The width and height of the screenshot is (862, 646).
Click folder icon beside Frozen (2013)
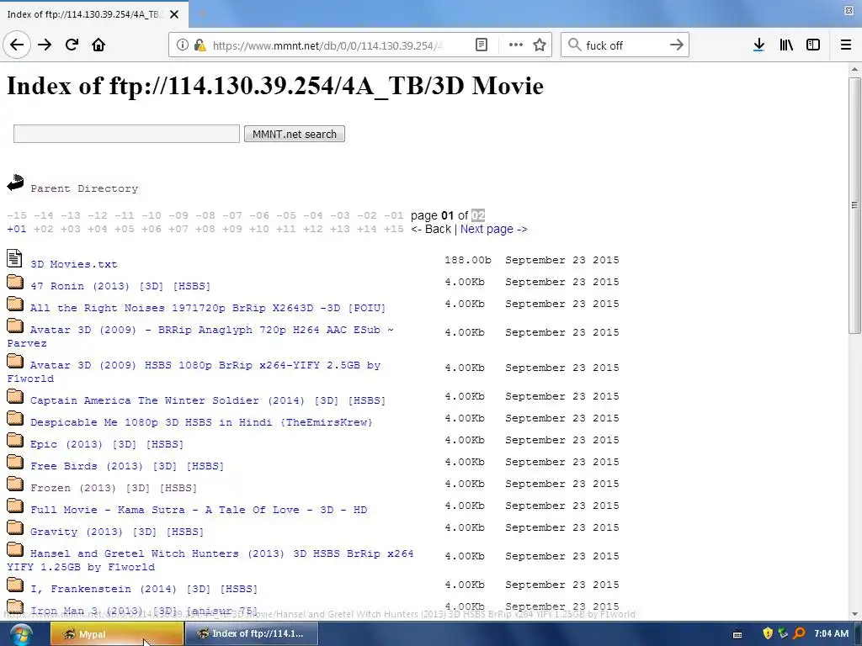[15, 484]
